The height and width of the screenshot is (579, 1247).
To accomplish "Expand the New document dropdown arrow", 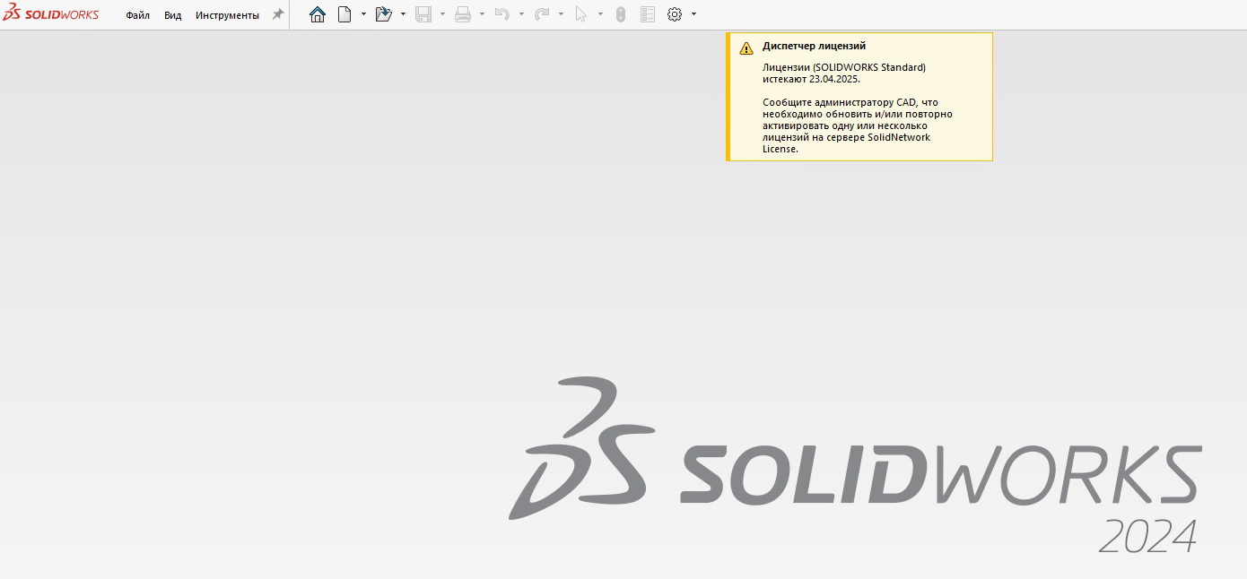I will pos(363,15).
